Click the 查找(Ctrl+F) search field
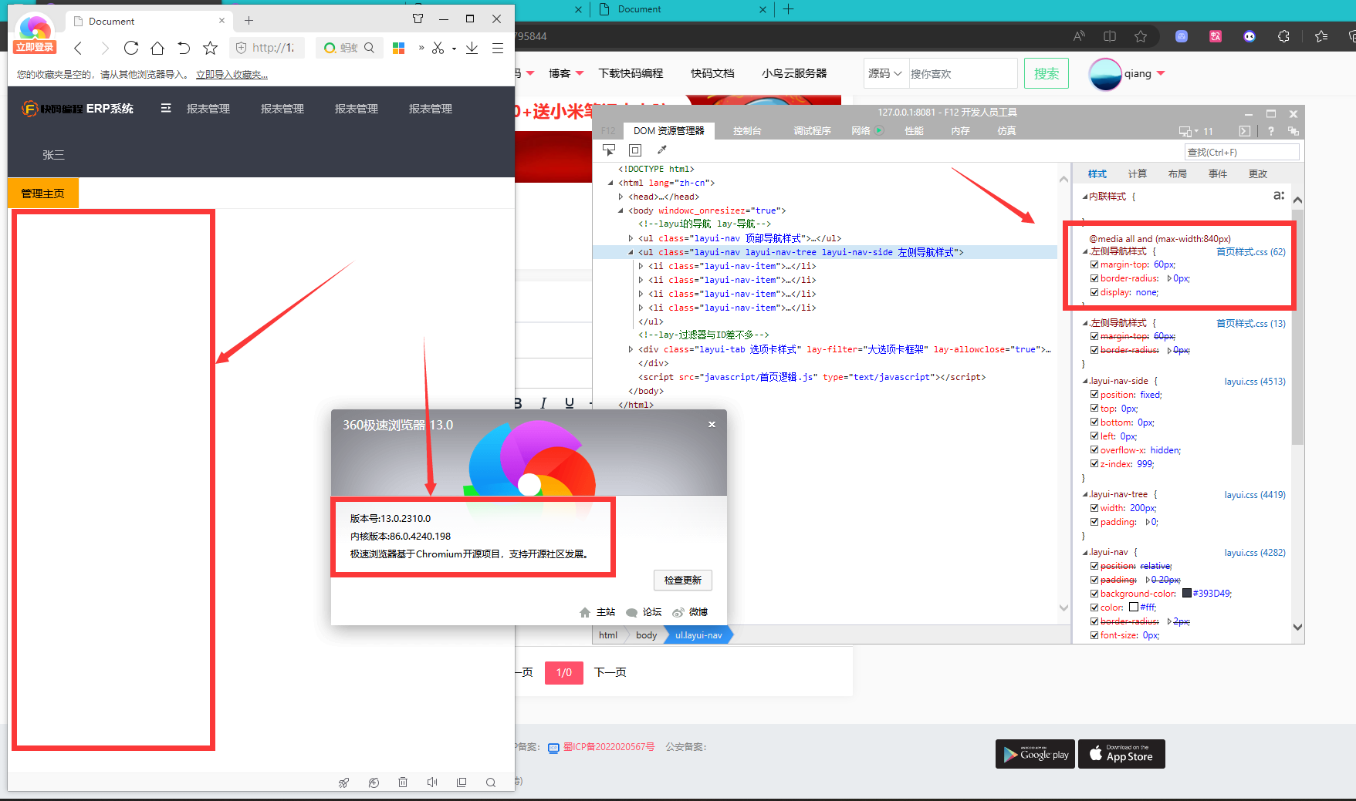 pyautogui.click(x=1242, y=153)
